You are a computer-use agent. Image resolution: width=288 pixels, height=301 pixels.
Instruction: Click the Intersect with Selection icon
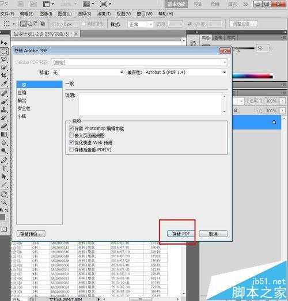click(x=43, y=24)
